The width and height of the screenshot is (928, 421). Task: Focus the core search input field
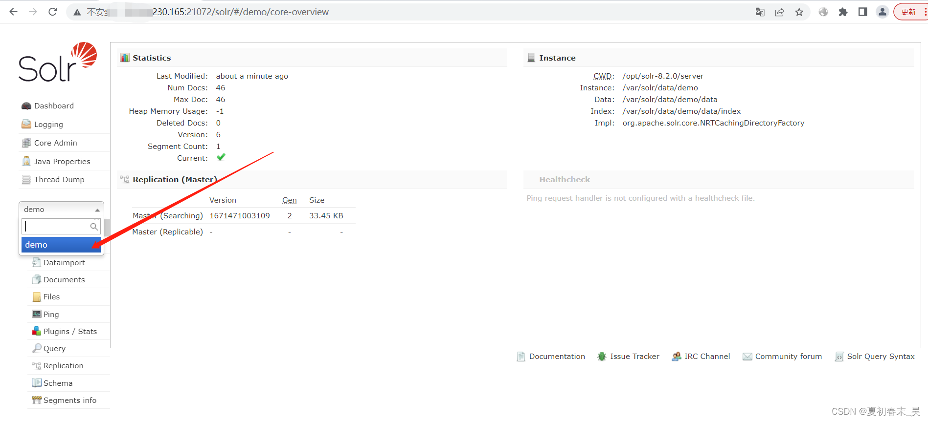61,226
